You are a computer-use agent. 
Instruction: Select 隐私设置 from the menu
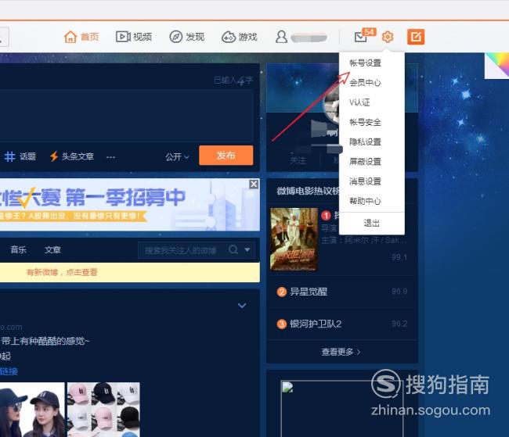tap(365, 141)
